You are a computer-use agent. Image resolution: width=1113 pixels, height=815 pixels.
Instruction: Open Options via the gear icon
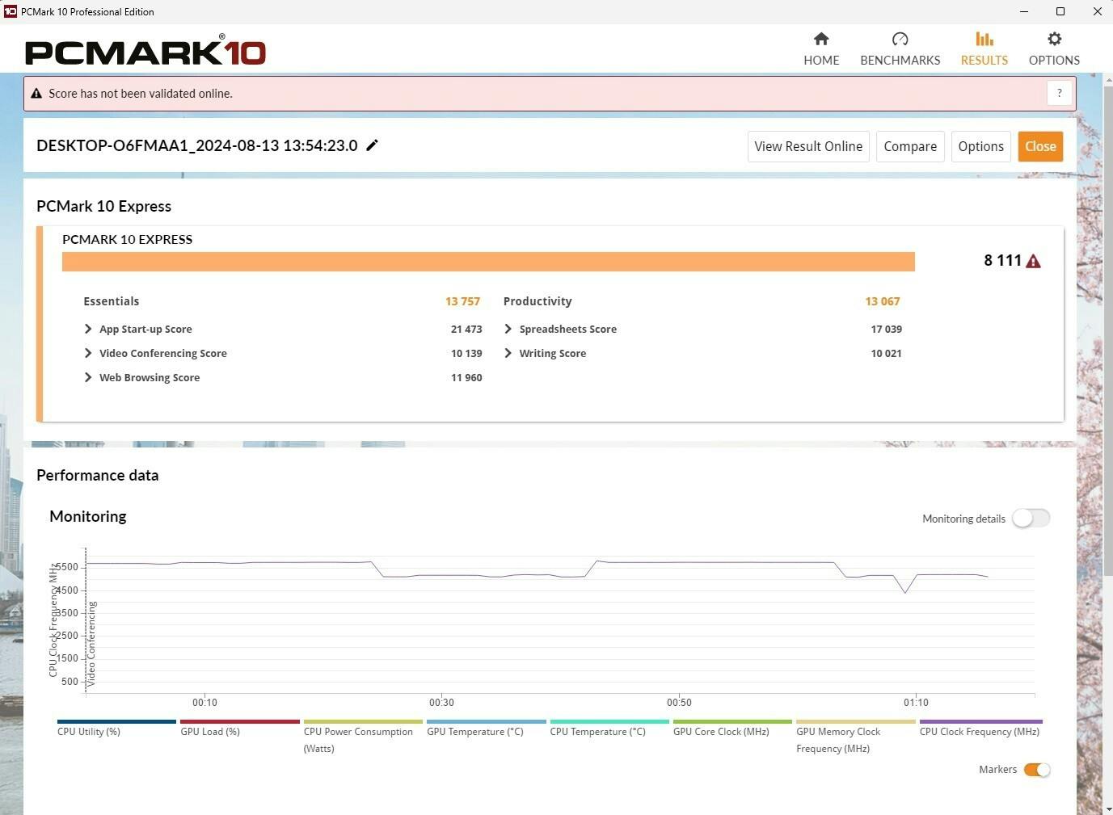point(1054,40)
